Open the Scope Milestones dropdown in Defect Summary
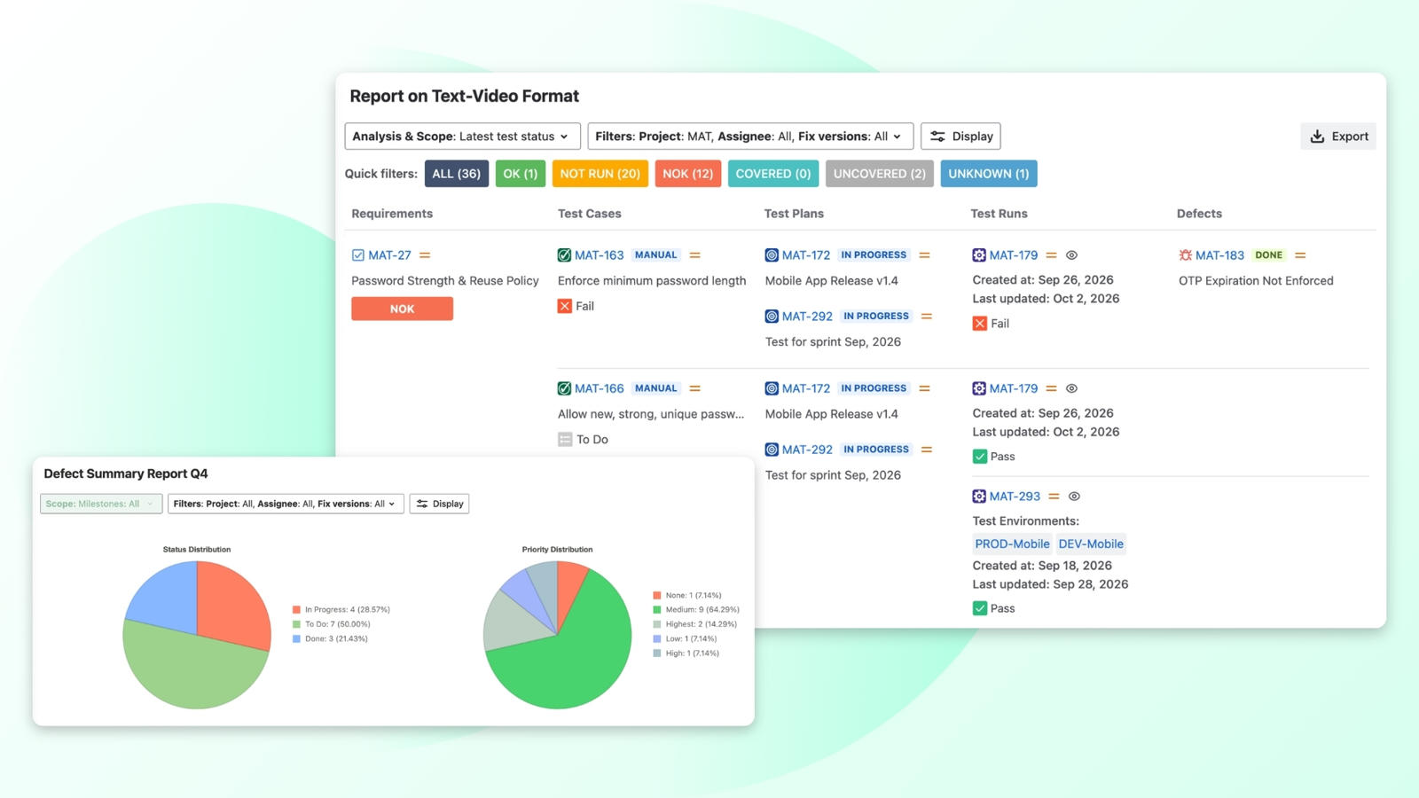This screenshot has width=1419, height=798. pyautogui.click(x=101, y=504)
